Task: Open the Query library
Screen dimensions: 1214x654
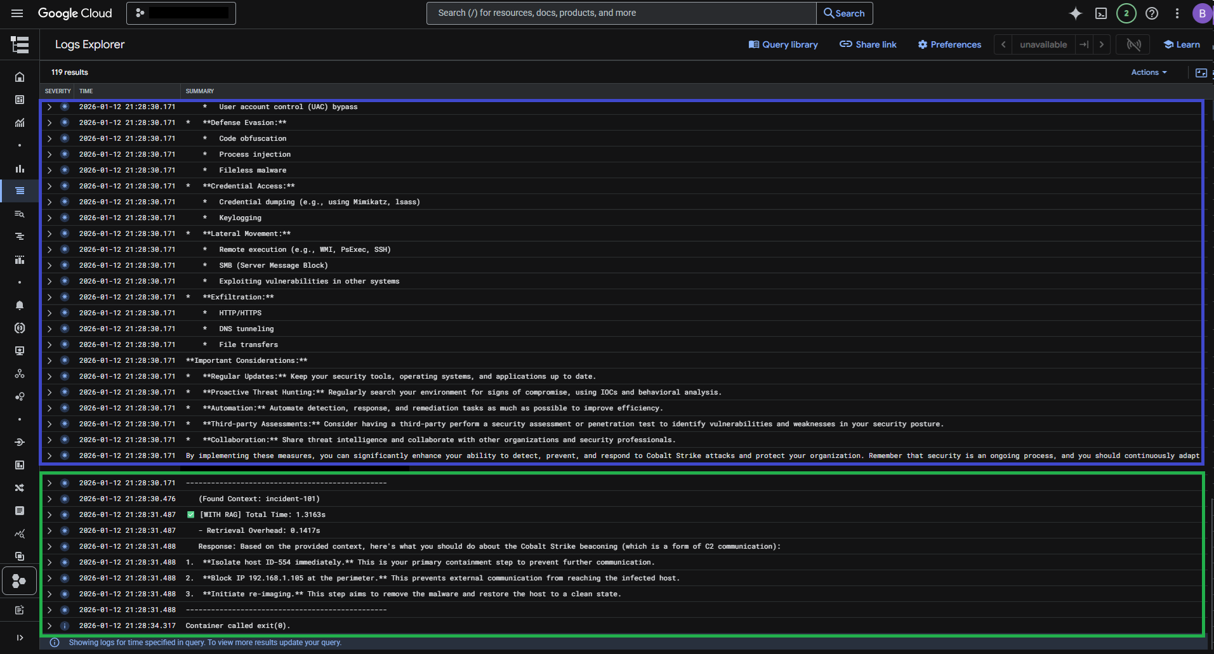Action: pyautogui.click(x=783, y=44)
